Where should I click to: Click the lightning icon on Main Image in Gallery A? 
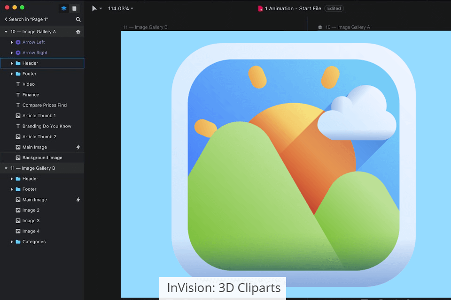pos(78,147)
